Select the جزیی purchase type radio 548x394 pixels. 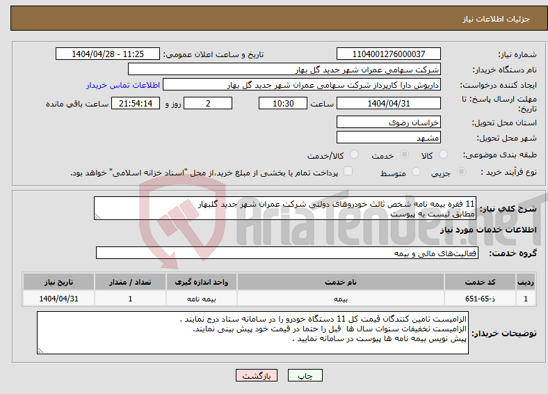pyautogui.click(x=461, y=172)
